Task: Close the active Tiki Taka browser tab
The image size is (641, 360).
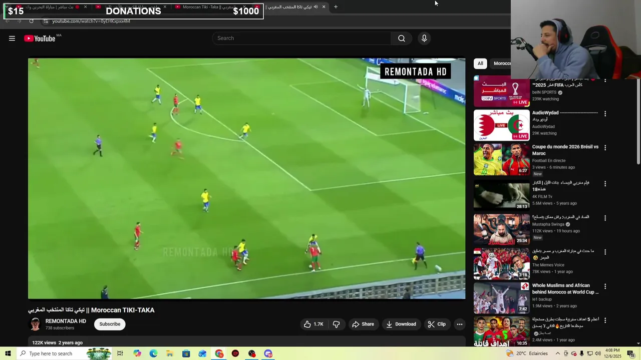Action: pyautogui.click(x=324, y=7)
